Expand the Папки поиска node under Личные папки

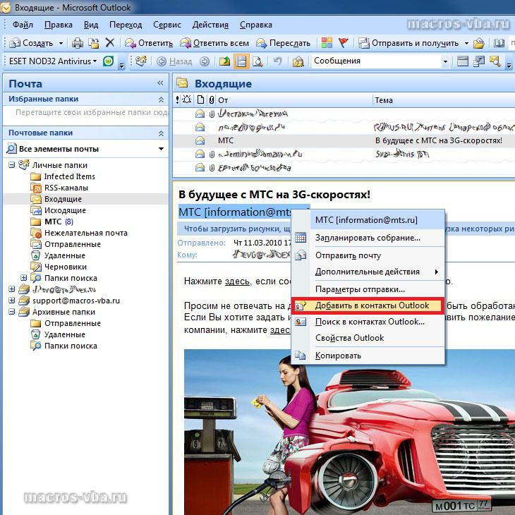[24, 278]
